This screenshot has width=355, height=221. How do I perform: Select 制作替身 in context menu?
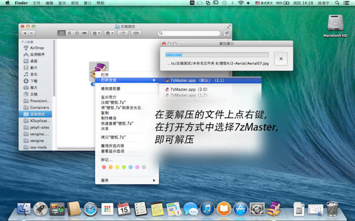127,118
